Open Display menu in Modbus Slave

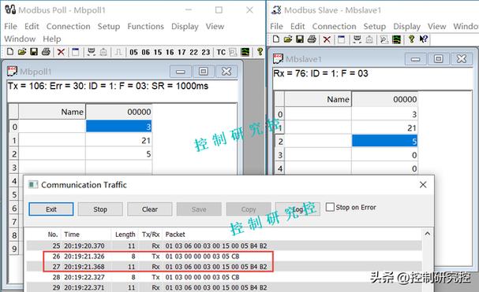406,27
